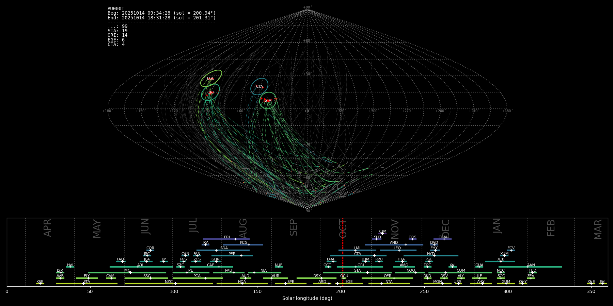Image resolution: width=613 pixels, height=306 pixels.
Task: Click the -90° label at the map bottom
Action: pos(307,211)
